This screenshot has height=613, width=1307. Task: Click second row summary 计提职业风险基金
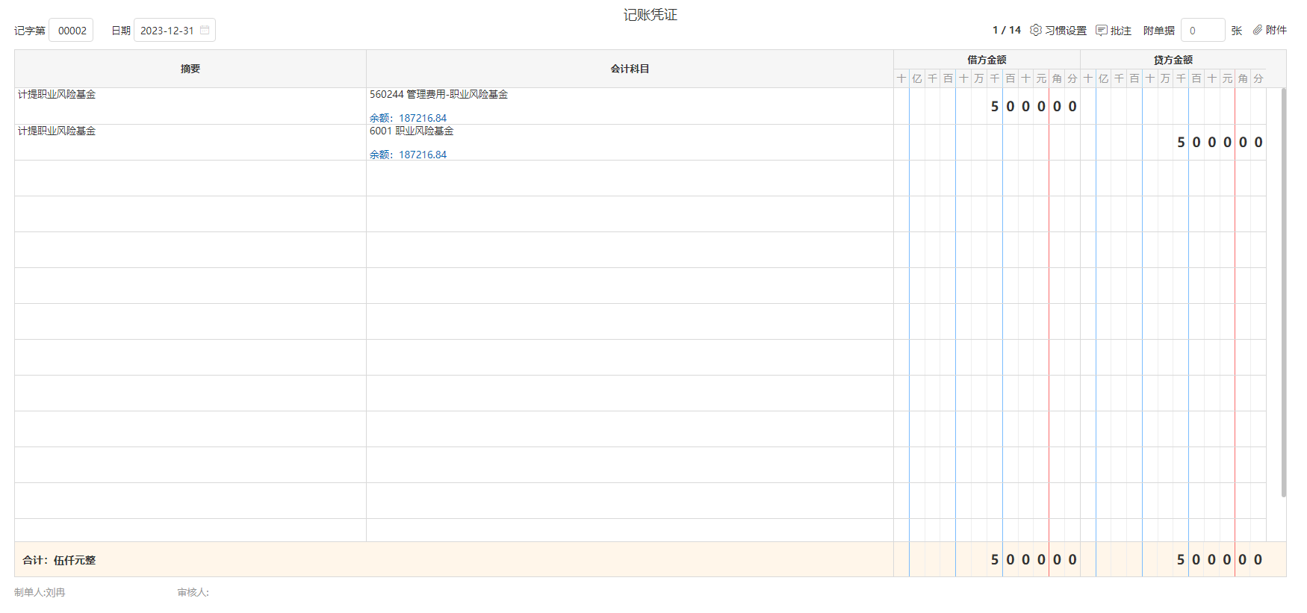(57, 131)
